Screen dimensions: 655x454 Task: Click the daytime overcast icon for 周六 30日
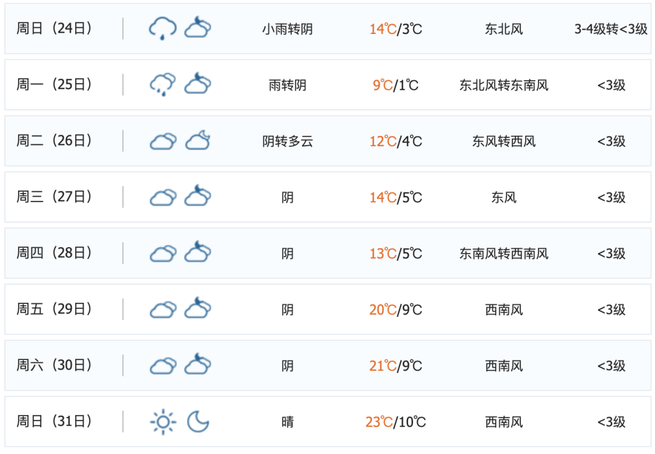[163, 365]
